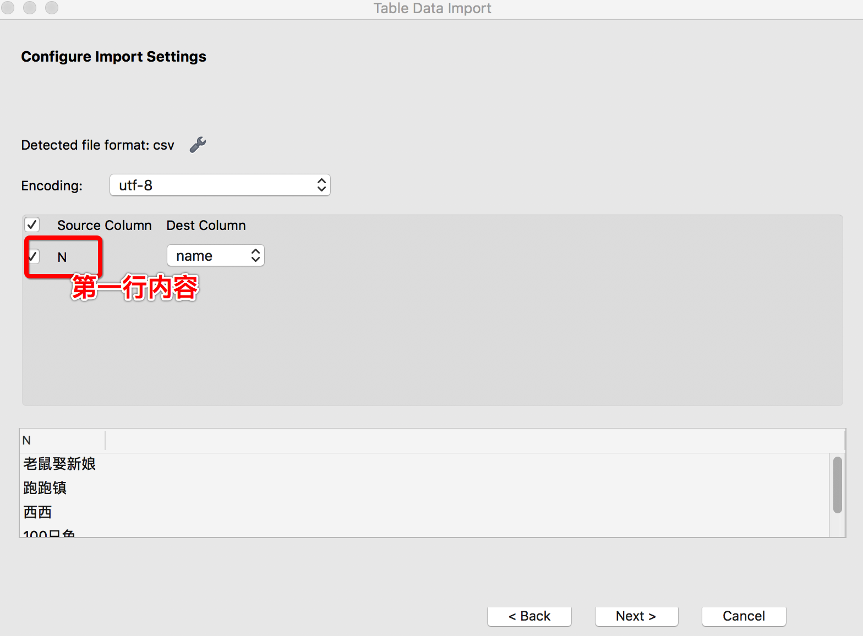Cancel the table data import

click(x=744, y=616)
